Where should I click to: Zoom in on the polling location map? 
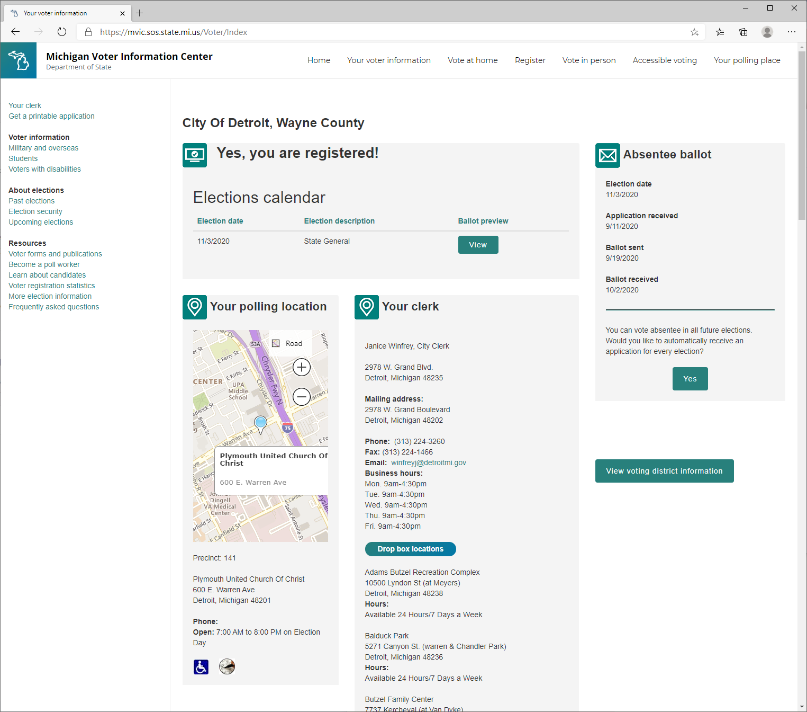pos(302,367)
